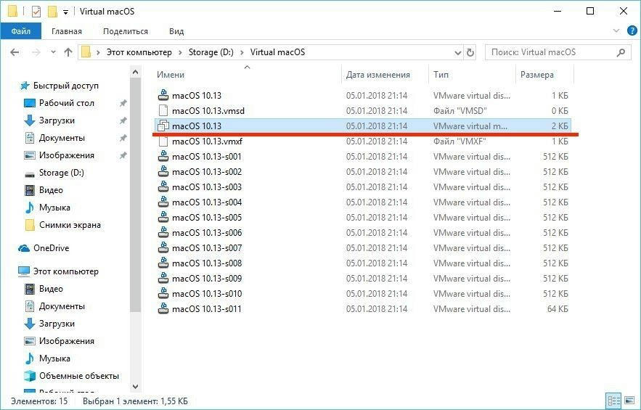Click the macOS 10.13.vmsd file icon
Image resolution: width=641 pixels, height=410 pixels.
point(163,110)
